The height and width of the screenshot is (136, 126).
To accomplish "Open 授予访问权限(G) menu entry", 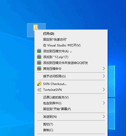I will point(71,76).
